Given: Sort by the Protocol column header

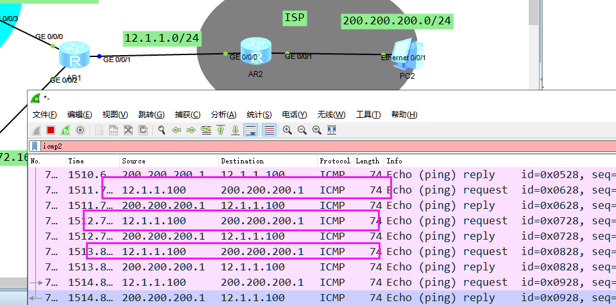Looking at the screenshot, I should click(x=334, y=161).
